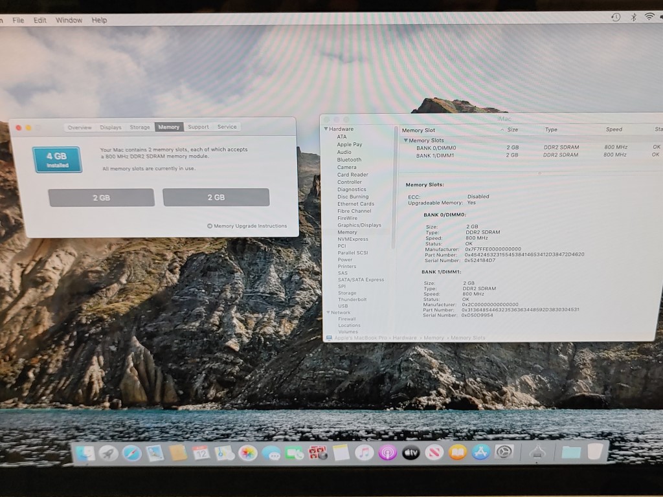Select Camera in sidebar list

click(347, 167)
